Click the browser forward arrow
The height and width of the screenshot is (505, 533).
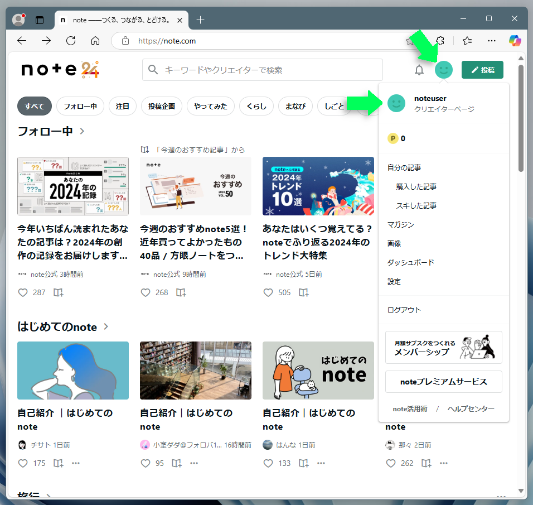46,41
